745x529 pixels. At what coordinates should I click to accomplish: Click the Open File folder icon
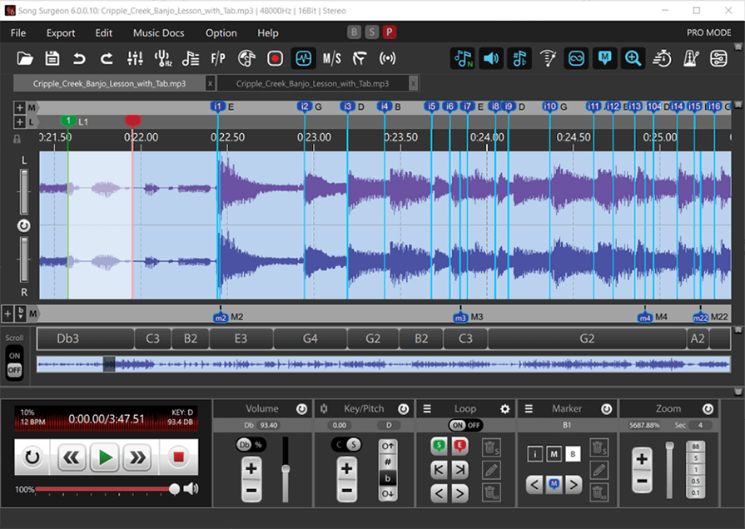25,58
